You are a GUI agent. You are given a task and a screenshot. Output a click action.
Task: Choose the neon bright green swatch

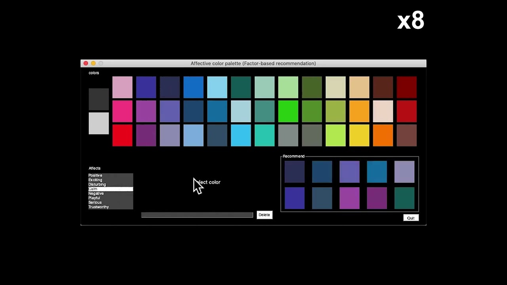(x=288, y=111)
